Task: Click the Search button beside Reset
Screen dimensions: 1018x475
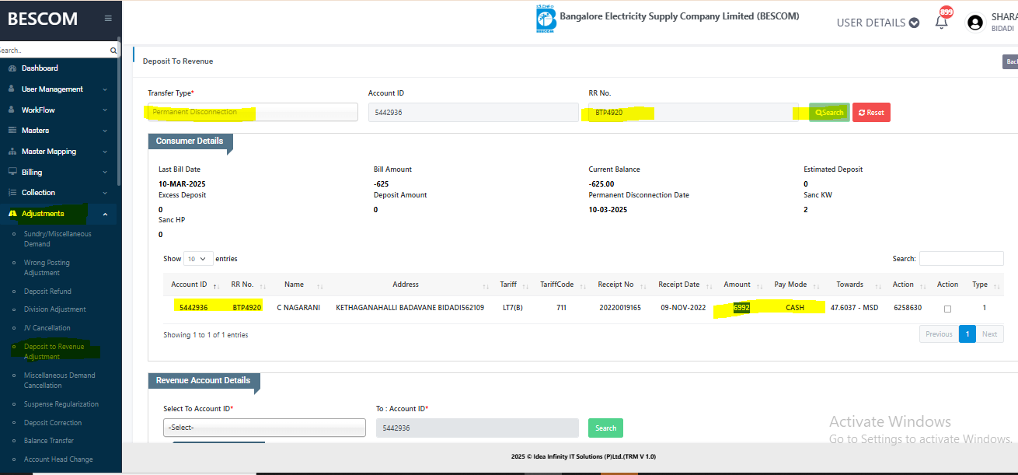Action: [829, 113]
